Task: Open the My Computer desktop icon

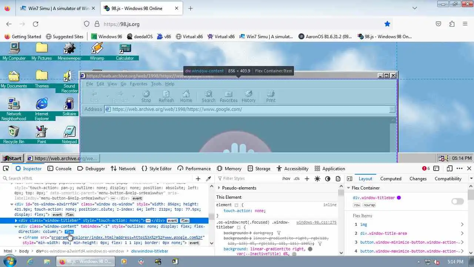Action: click(14, 51)
